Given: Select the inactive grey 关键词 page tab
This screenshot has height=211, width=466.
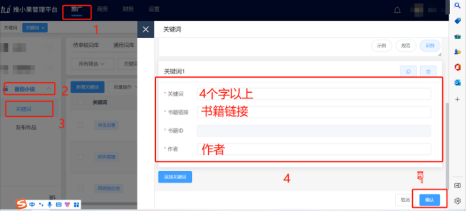Looking at the screenshot, I should pos(10,28).
